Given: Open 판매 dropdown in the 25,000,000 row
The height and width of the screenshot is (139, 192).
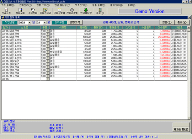Looking at the screenshot, I should coord(48,37).
